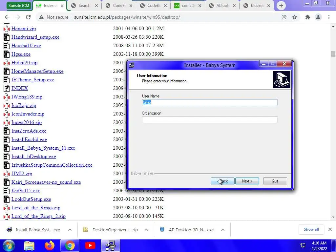336x252 pixels.
Task: Open the Hausha10.exe link
Action: pos(26,46)
